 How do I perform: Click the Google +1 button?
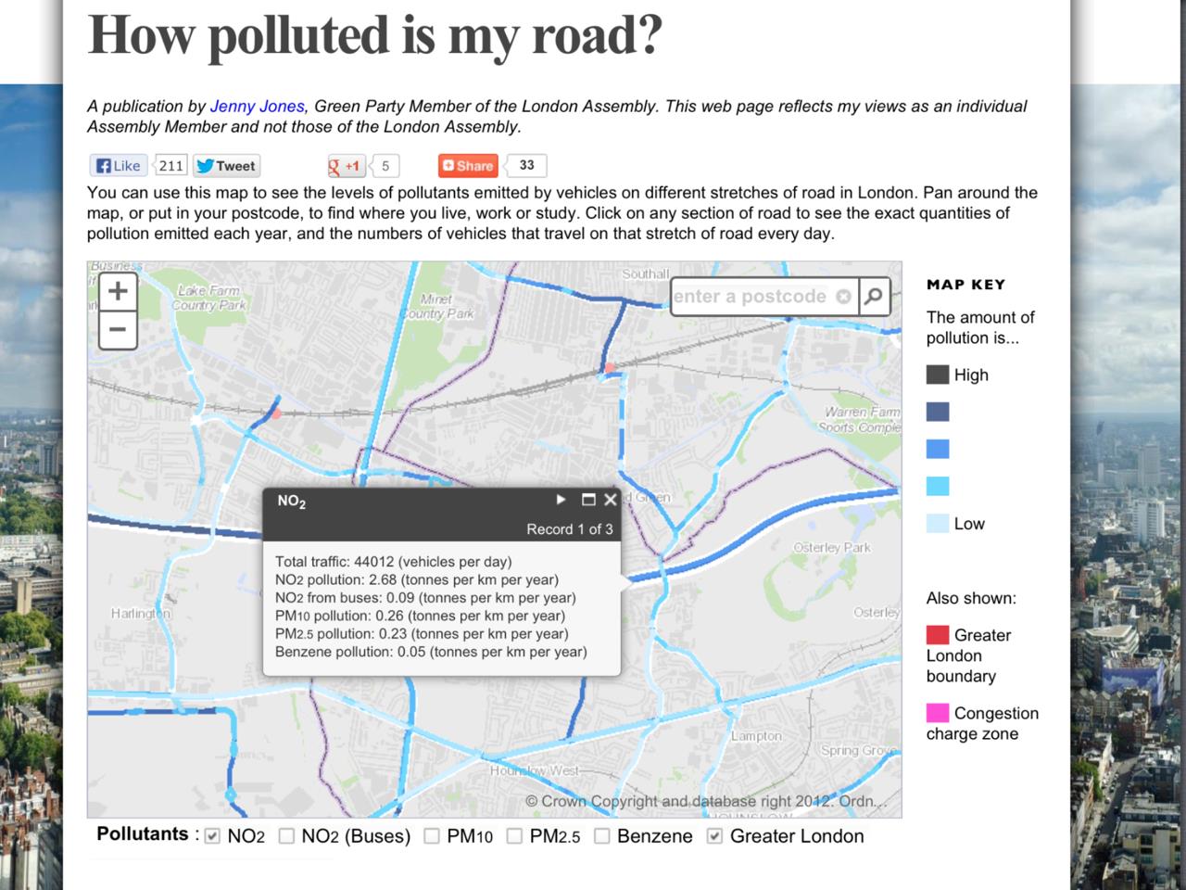(346, 166)
